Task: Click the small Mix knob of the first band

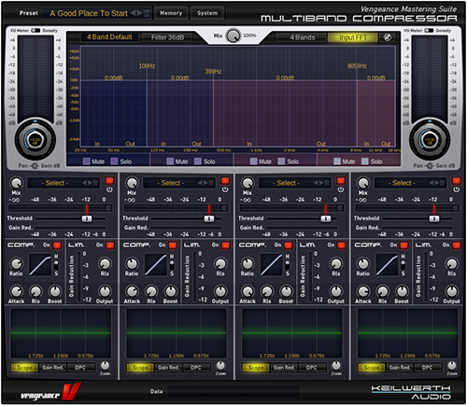Action: click(x=16, y=183)
